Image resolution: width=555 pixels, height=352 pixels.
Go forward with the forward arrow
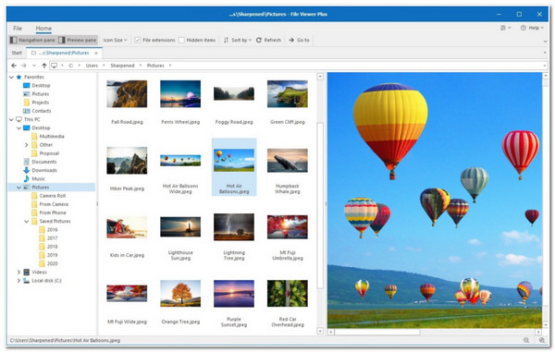(x=24, y=66)
